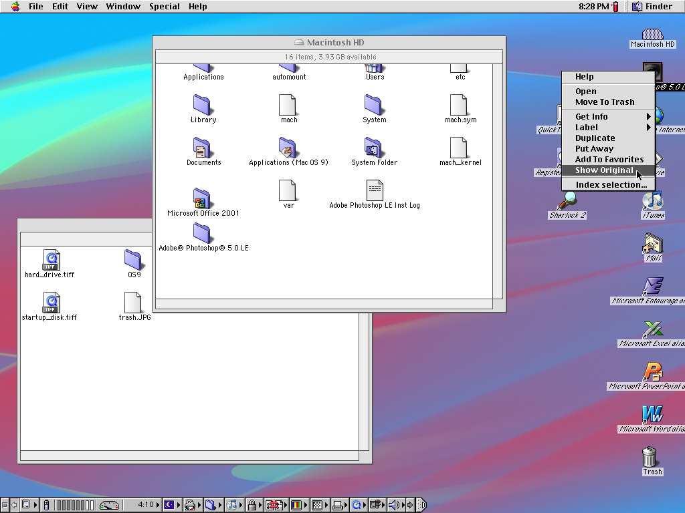Screen dimensions: 685x513
Task: Choose Show Original from the context menu
Action: (603, 170)
